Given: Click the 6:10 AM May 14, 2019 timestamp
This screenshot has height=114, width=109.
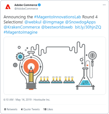Looking at the screenshot, I should [x=17, y=100].
